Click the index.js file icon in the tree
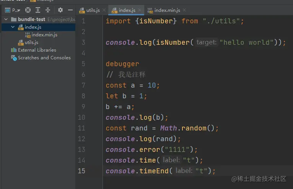This screenshot has height=189, width=293. (21, 27)
